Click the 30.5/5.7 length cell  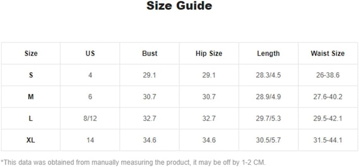tap(268, 140)
